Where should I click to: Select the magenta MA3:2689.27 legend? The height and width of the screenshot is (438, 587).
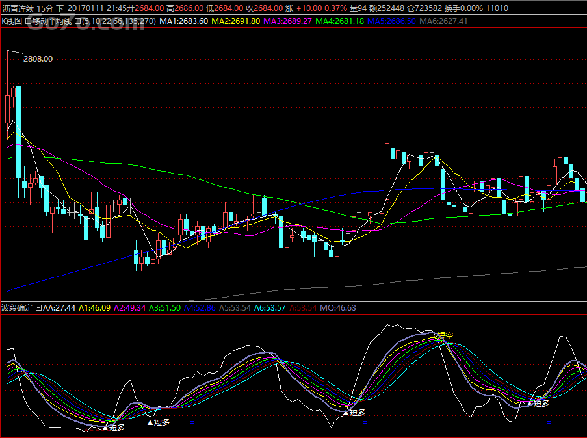pyautogui.click(x=288, y=21)
